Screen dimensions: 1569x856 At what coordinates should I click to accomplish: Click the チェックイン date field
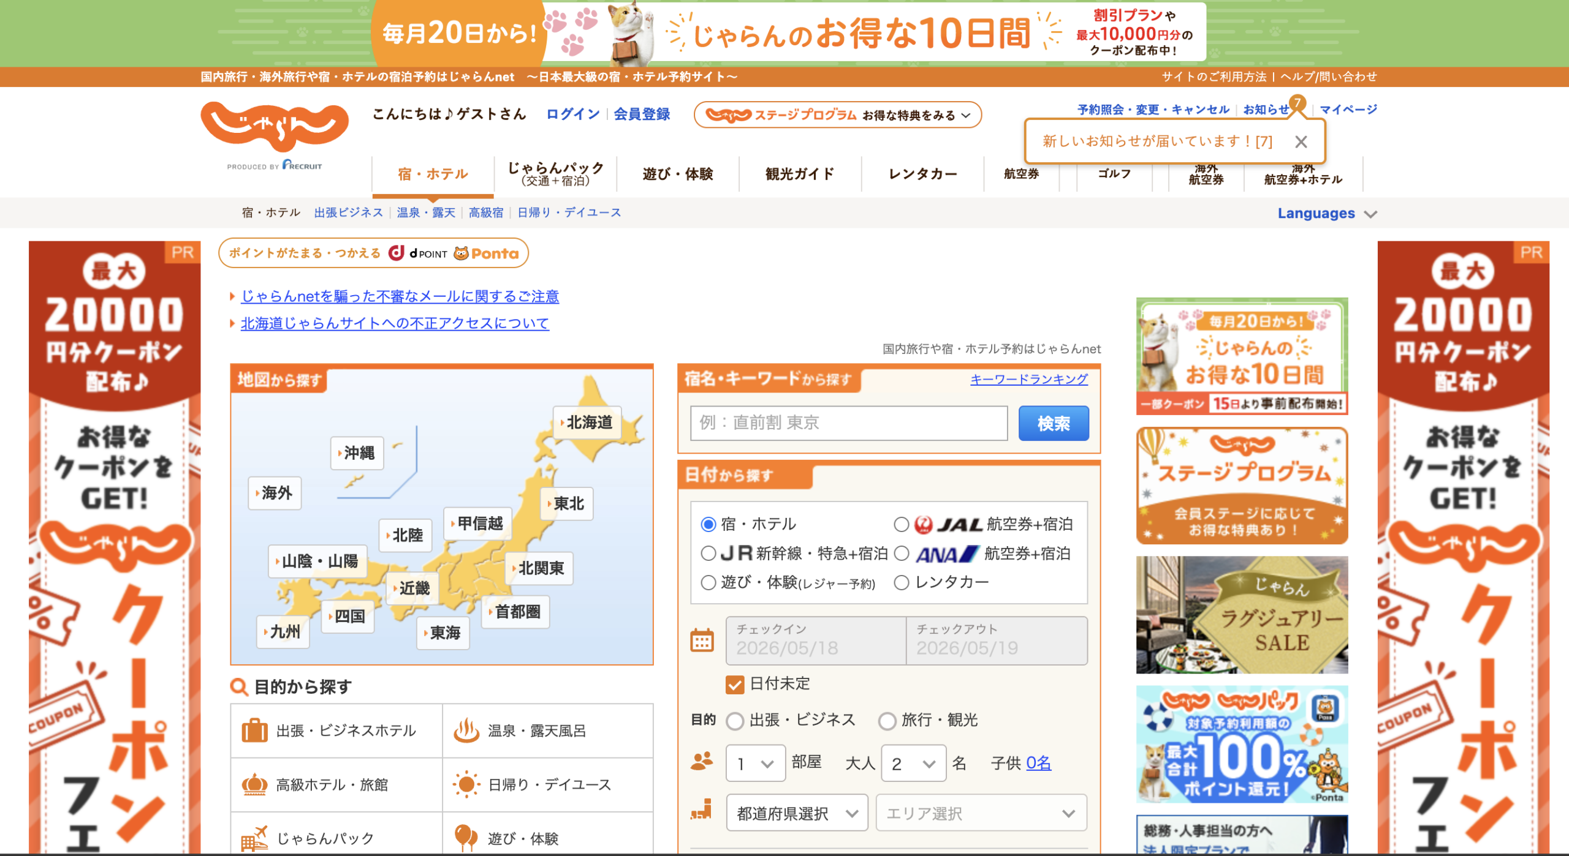(816, 640)
